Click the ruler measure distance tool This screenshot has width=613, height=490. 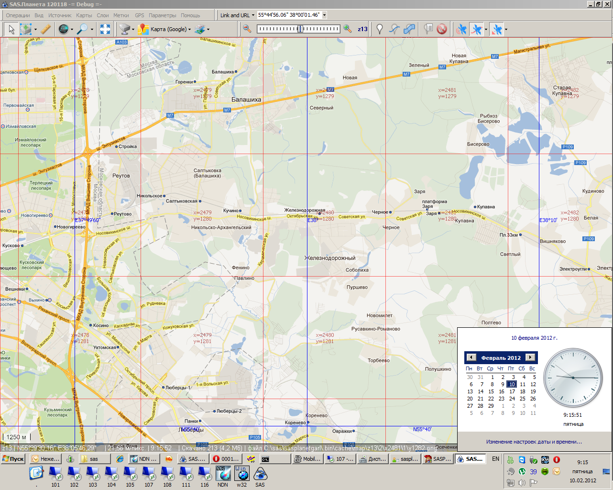click(x=45, y=29)
